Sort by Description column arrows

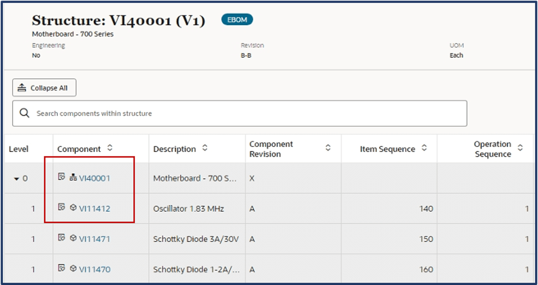205,148
